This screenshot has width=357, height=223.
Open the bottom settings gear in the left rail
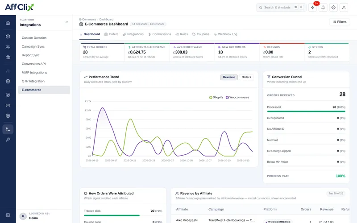pos(8,215)
